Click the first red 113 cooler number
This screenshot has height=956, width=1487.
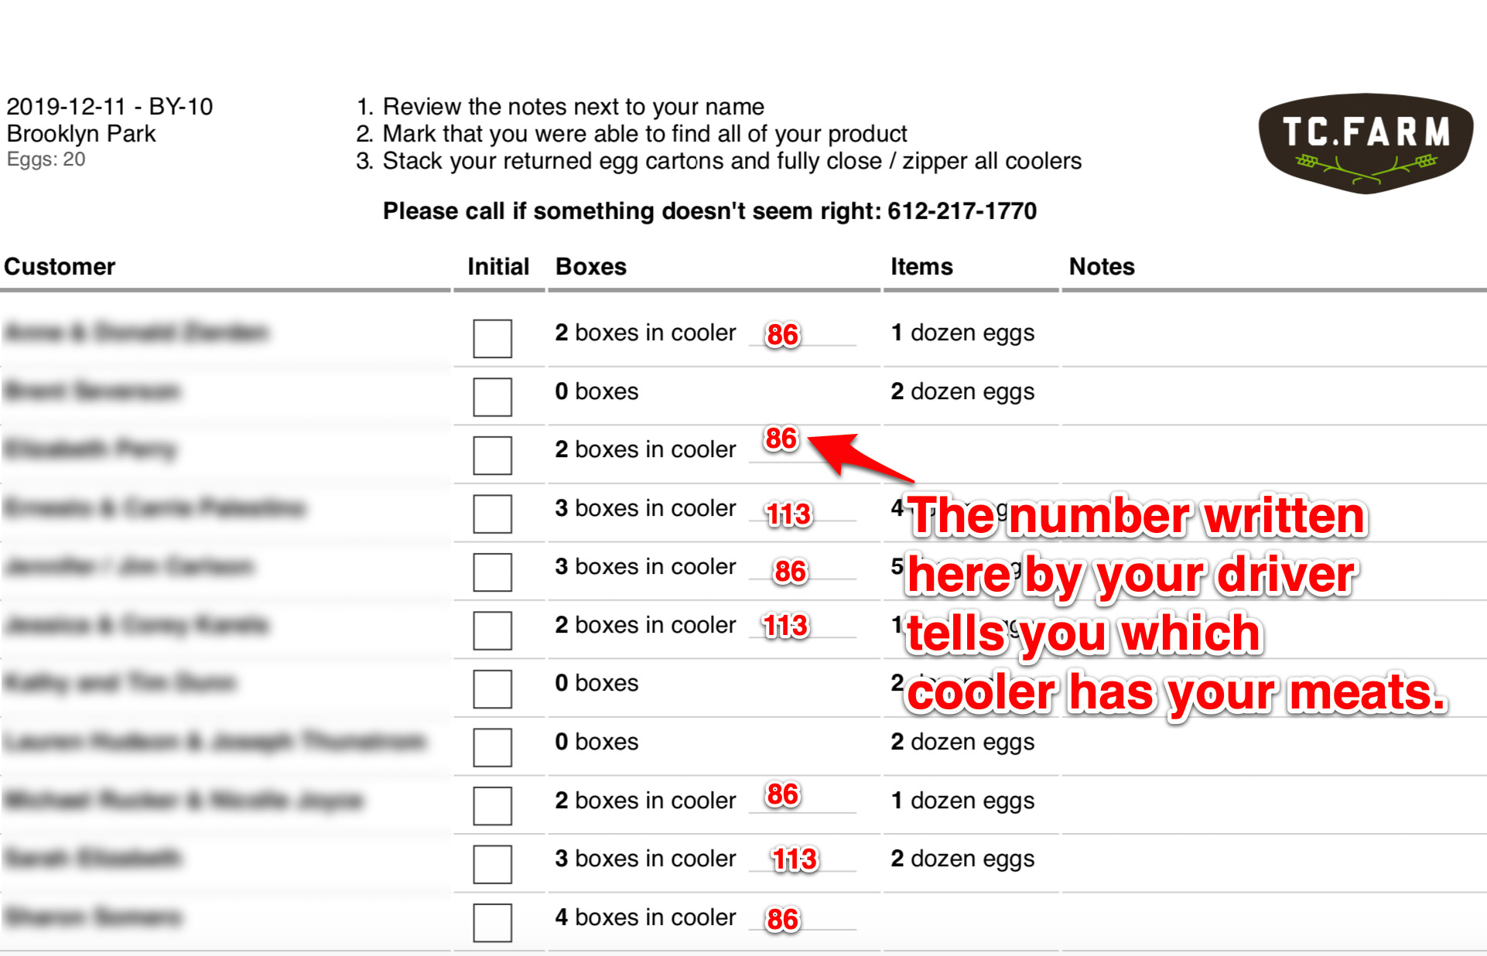[x=788, y=514]
